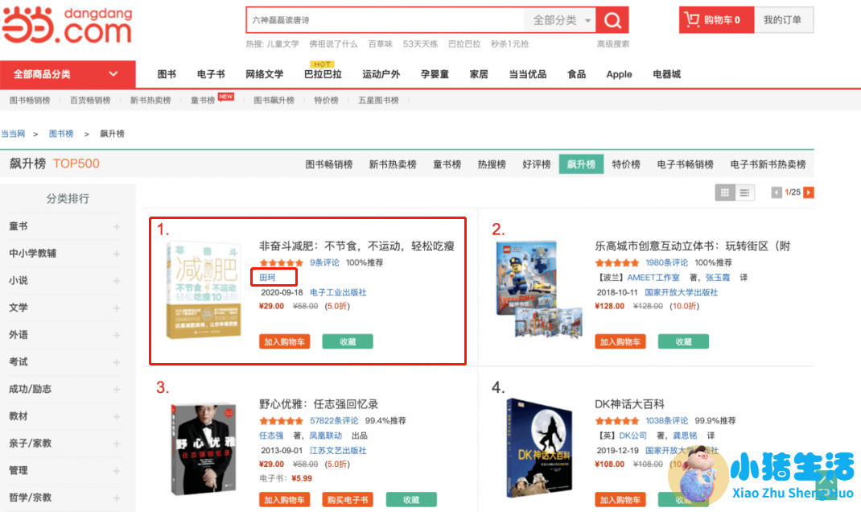Open 五星图书榜 sub-navigation link
Screen dimensions: 861x512
point(378,100)
